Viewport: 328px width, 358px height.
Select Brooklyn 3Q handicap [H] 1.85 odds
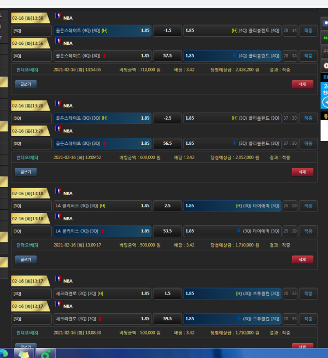click(x=232, y=294)
